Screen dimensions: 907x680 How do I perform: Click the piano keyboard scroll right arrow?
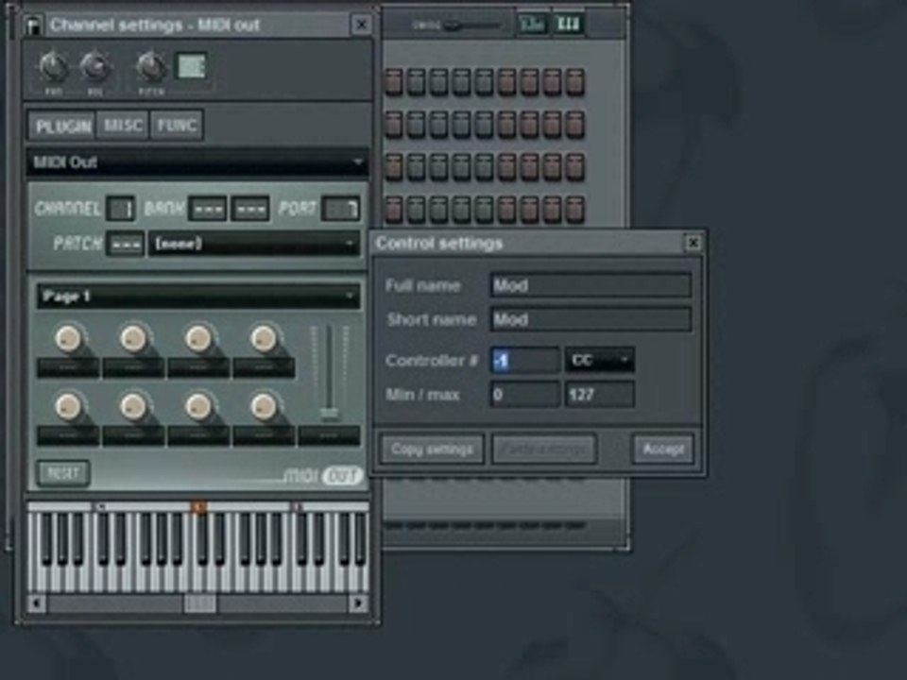point(358,603)
